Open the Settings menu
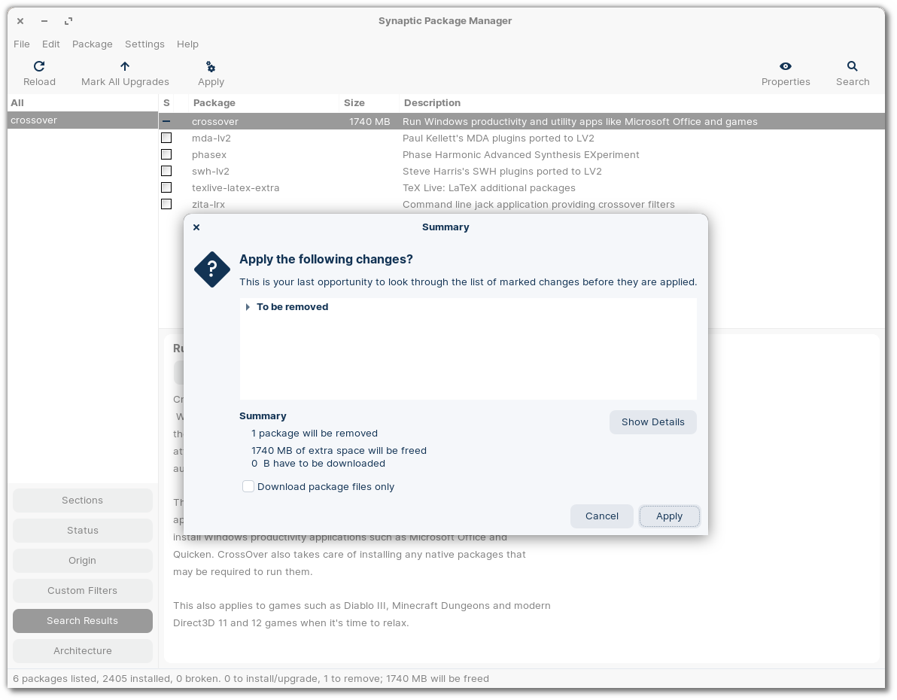 (x=144, y=44)
